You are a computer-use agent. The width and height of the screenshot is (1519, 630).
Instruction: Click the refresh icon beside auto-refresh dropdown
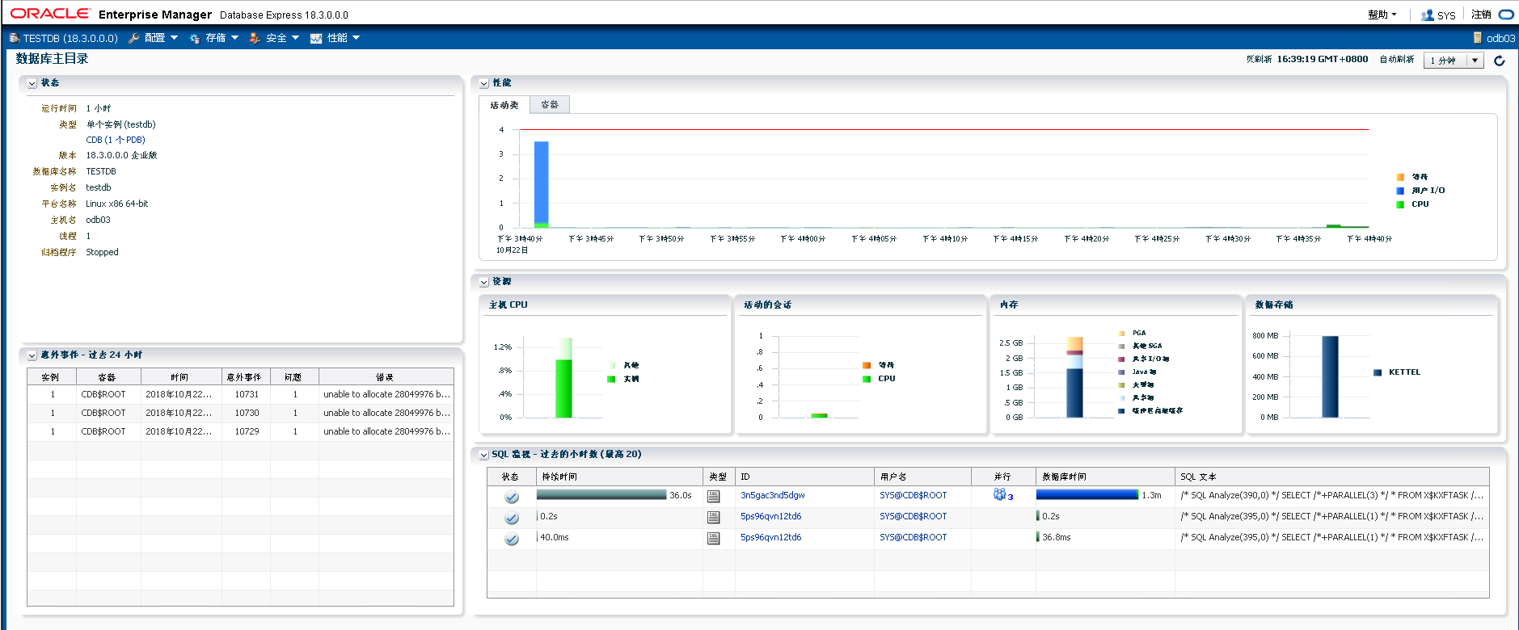[x=1500, y=61]
